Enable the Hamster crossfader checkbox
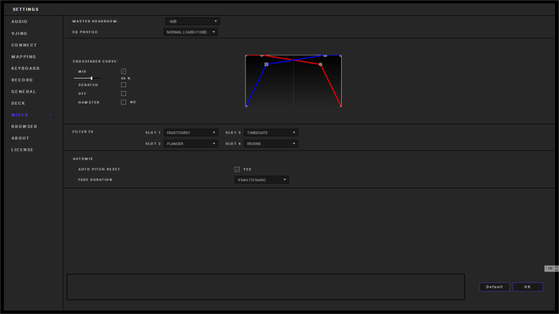 coord(123,102)
